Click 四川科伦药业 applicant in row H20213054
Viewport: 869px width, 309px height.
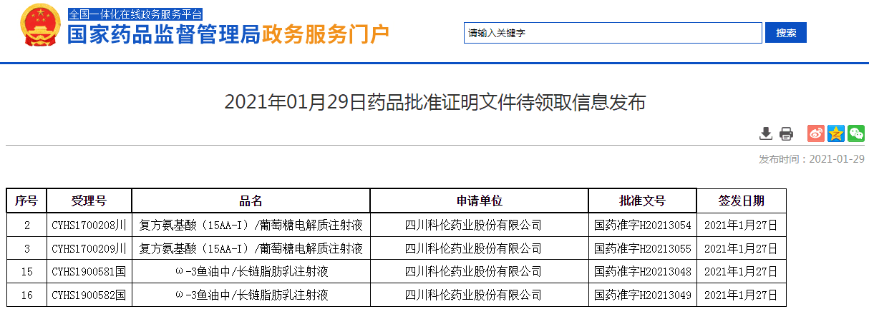point(480,226)
